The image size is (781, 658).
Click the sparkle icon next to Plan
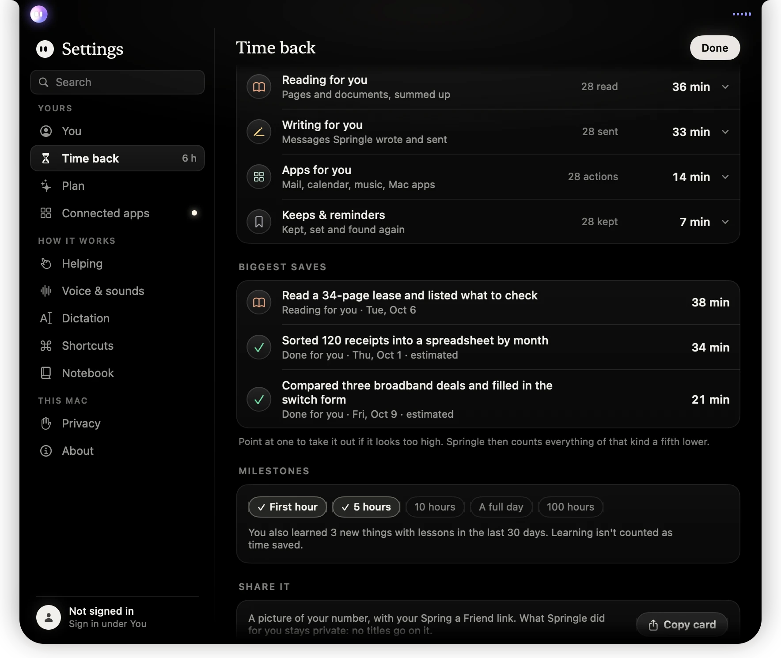point(46,186)
